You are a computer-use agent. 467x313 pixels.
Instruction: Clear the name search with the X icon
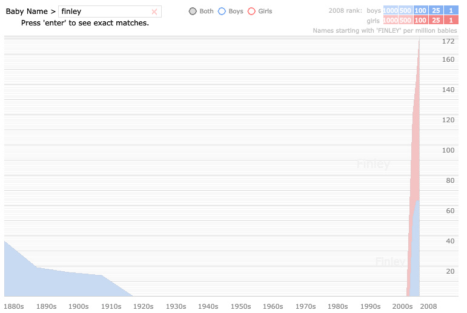(x=154, y=12)
